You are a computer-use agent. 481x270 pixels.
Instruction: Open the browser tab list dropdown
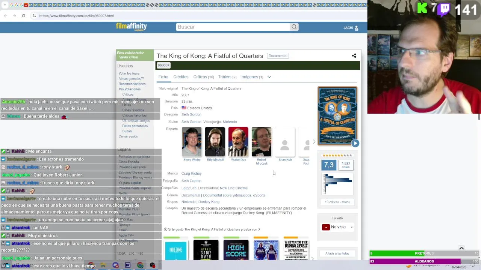5,5
